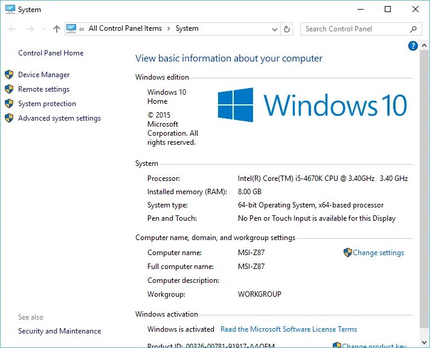Click the shield icon beside Change settings
The image size is (430, 348).
point(347,253)
